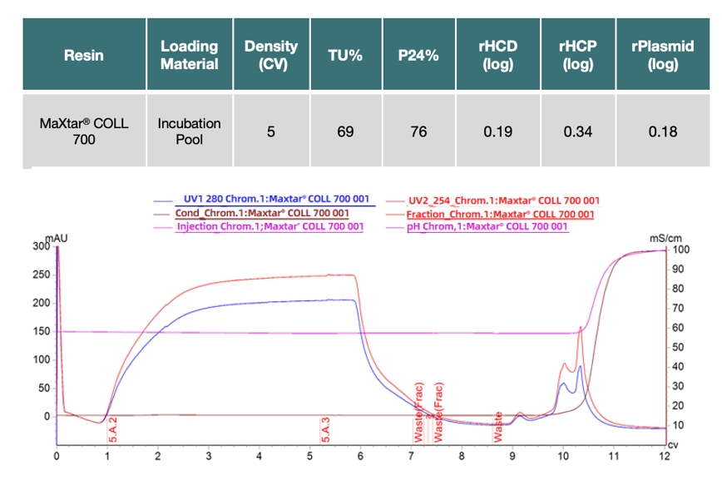Select the MaXtar COLL 700 resin cell
The height and width of the screenshot is (480, 722).
point(84,131)
